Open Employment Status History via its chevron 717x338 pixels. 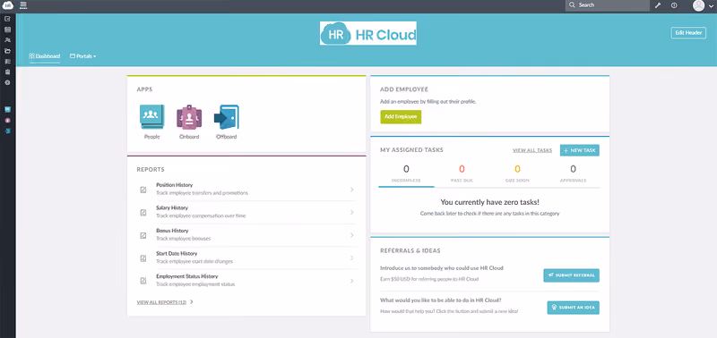pos(351,281)
